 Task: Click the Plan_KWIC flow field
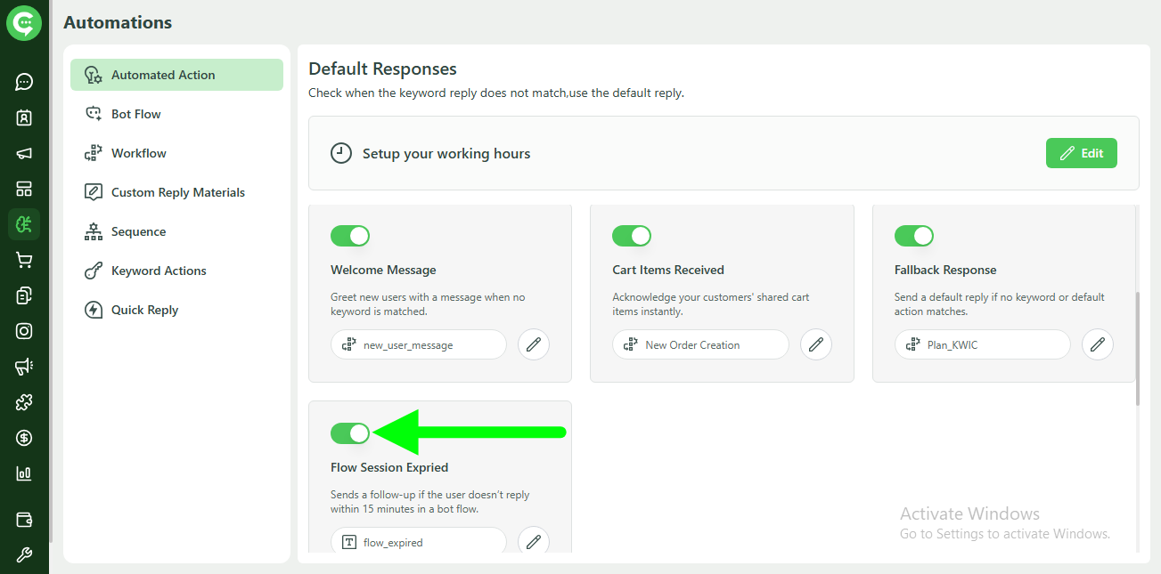(x=982, y=344)
